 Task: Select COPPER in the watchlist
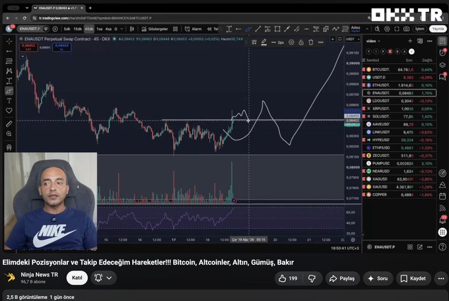pos(399,194)
